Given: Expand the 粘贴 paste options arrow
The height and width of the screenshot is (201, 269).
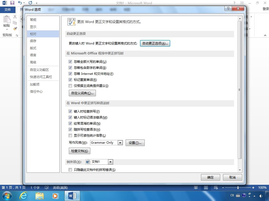Looking at the screenshot, I should 7,29.
